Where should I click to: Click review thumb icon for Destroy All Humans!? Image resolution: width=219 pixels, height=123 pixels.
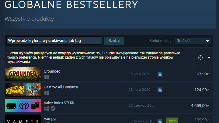click(x=160, y=90)
